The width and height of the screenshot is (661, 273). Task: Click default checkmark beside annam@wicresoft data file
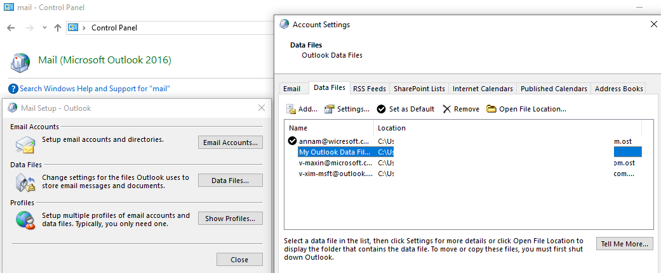click(x=292, y=141)
